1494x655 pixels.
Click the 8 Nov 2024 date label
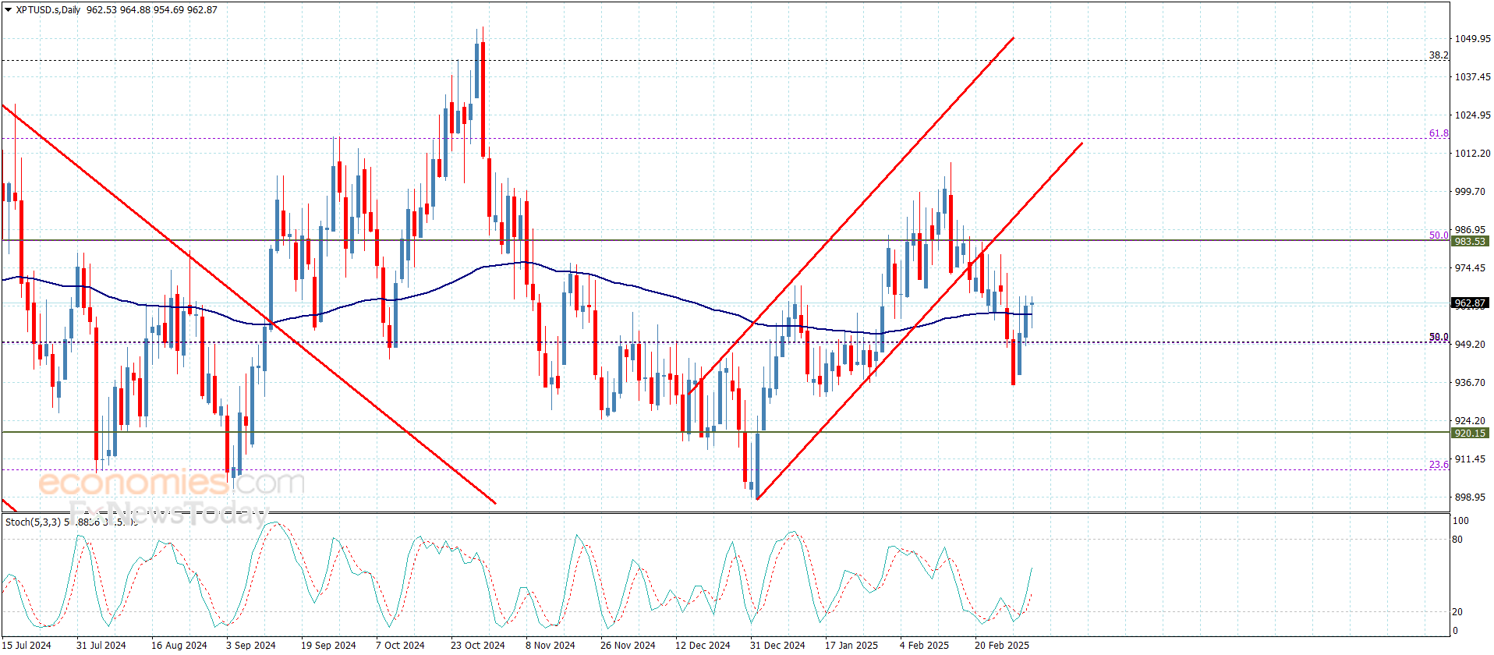[551, 645]
